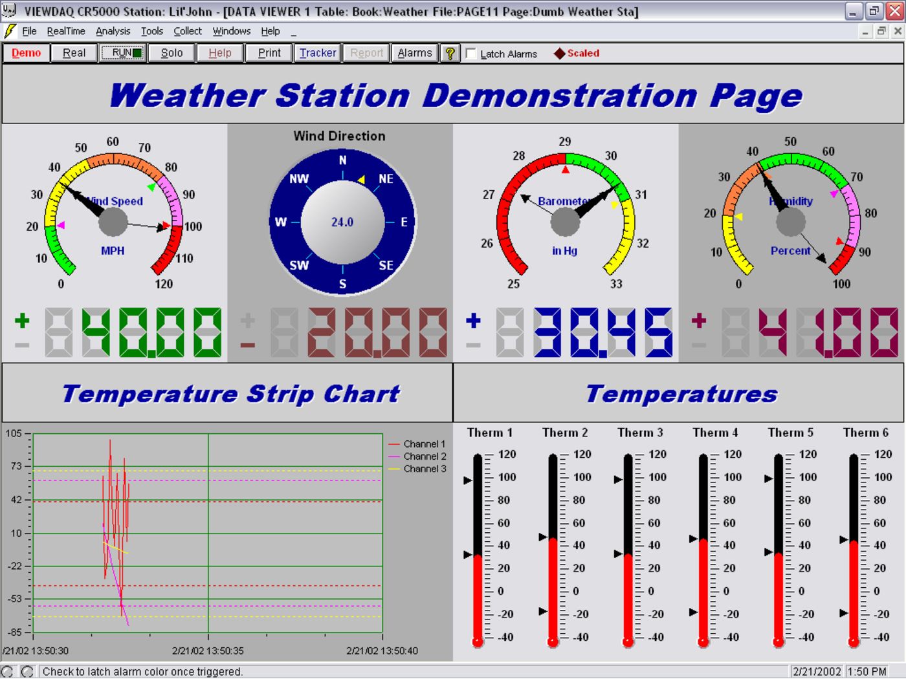
Task: Click the Channel 2 legend label
Action: point(425,457)
